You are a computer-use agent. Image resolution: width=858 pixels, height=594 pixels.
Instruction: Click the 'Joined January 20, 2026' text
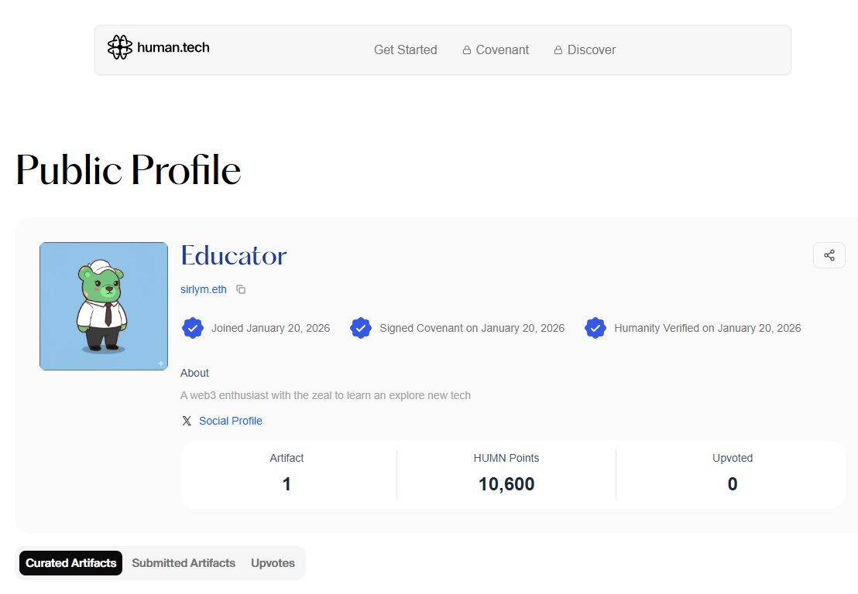pyautogui.click(x=271, y=328)
